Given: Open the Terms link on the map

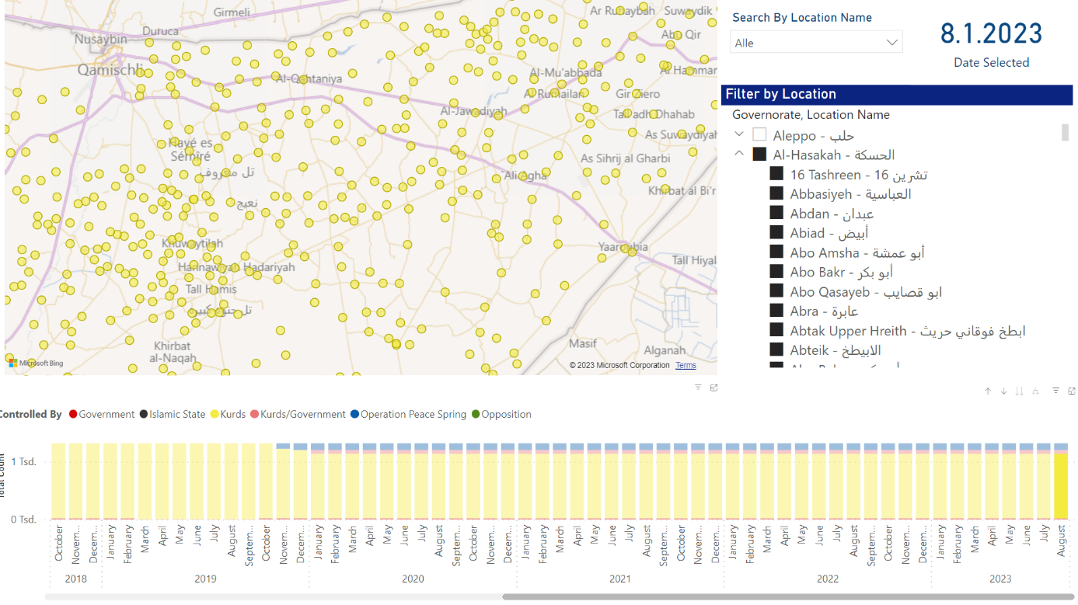Looking at the screenshot, I should [686, 366].
